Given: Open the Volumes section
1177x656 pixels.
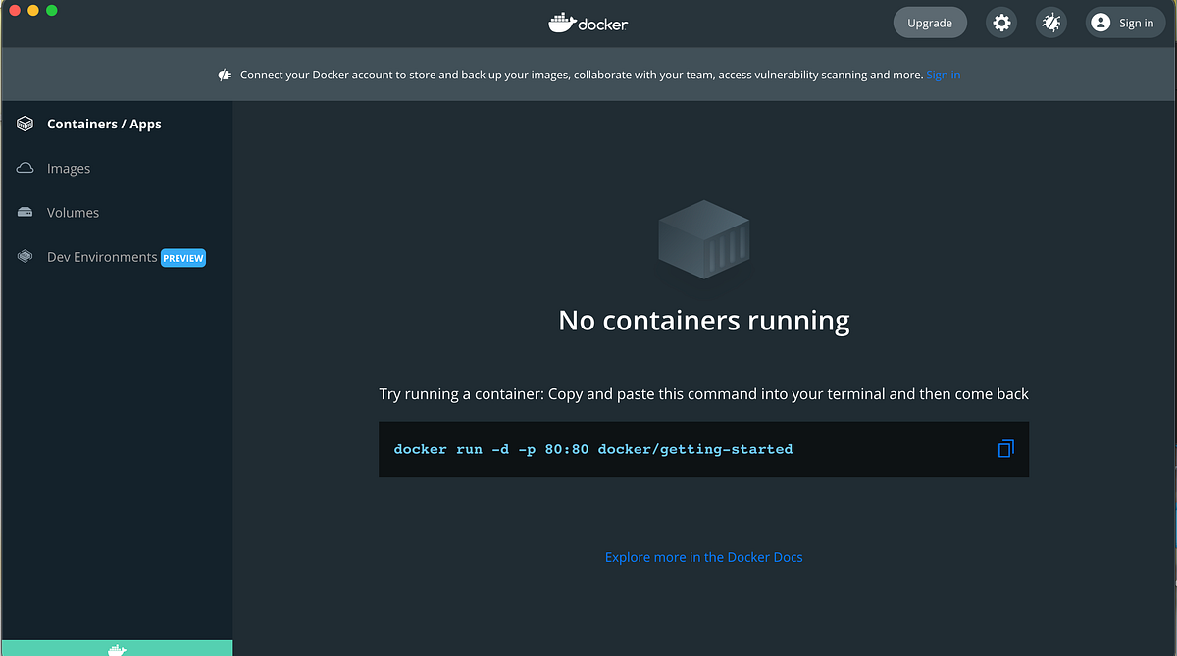Looking at the screenshot, I should coord(73,212).
